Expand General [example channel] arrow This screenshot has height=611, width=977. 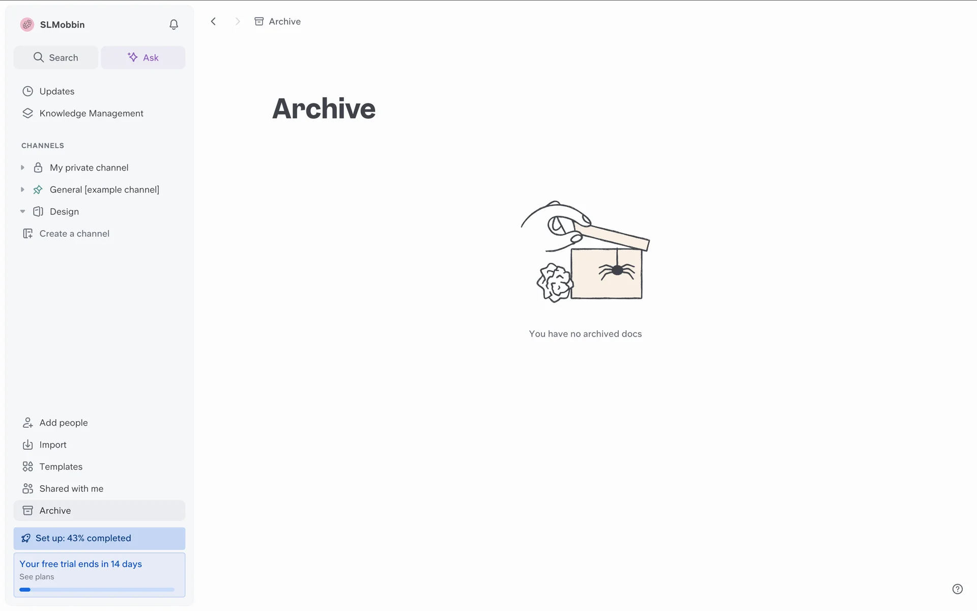pyautogui.click(x=22, y=189)
